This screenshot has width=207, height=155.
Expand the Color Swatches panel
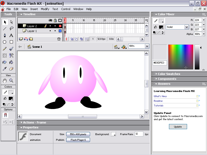(169, 74)
